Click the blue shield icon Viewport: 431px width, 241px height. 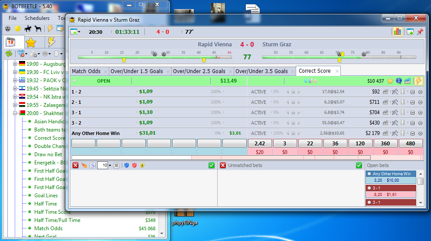(x=127, y=165)
